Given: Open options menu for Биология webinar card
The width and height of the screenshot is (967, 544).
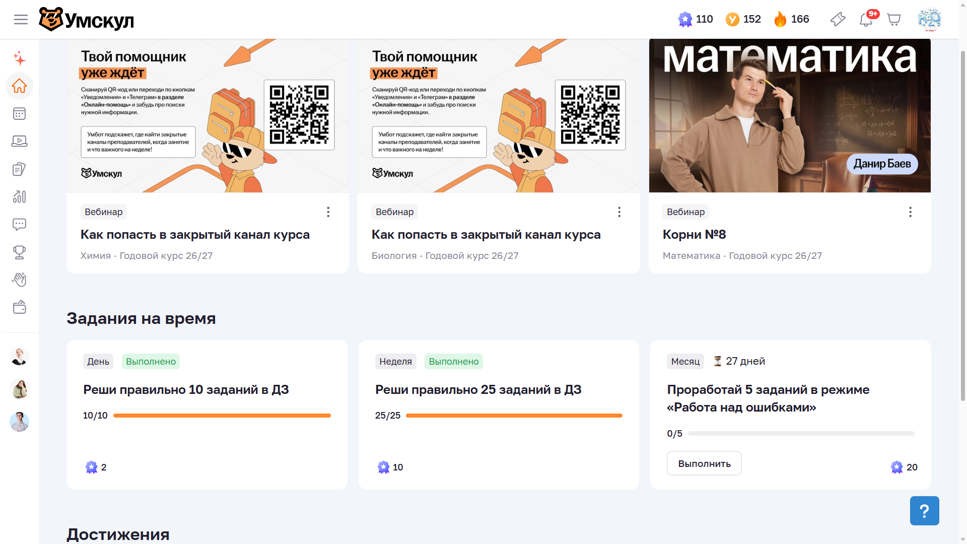Looking at the screenshot, I should pyautogui.click(x=619, y=212).
